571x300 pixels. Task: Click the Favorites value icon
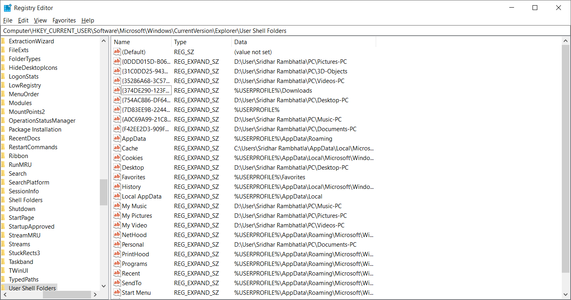[117, 177]
